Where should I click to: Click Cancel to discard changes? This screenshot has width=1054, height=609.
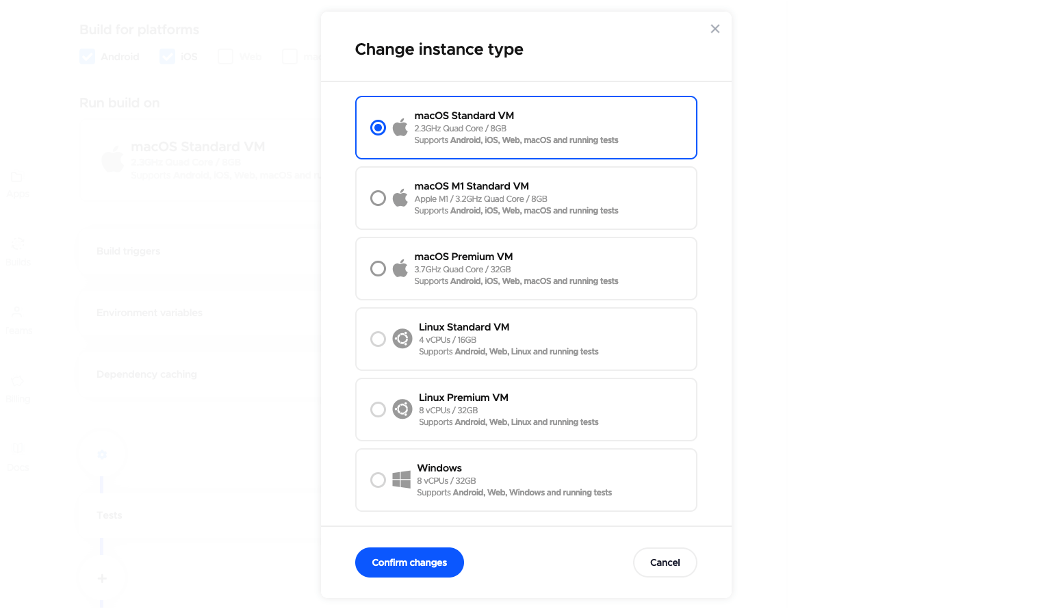point(665,562)
